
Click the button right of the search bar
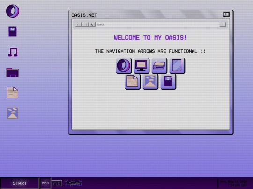(x=223, y=25)
